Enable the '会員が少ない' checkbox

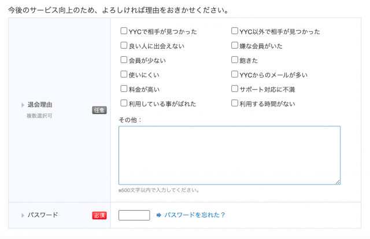pos(124,60)
